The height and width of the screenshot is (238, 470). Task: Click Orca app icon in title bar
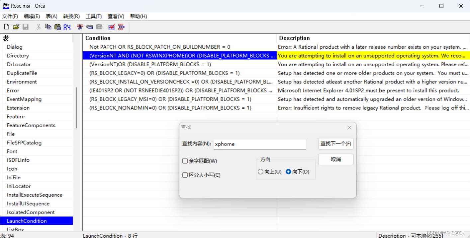tap(6, 6)
